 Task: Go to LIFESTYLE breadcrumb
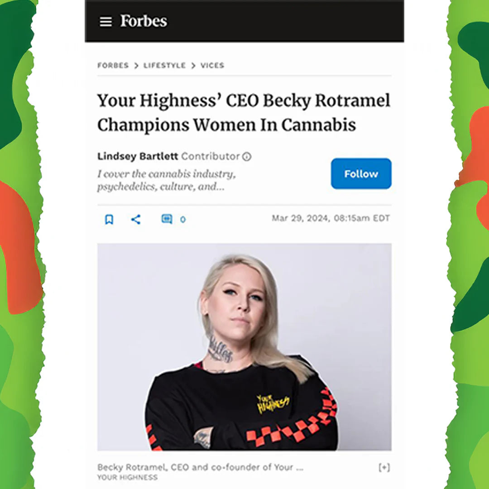click(x=164, y=65)
